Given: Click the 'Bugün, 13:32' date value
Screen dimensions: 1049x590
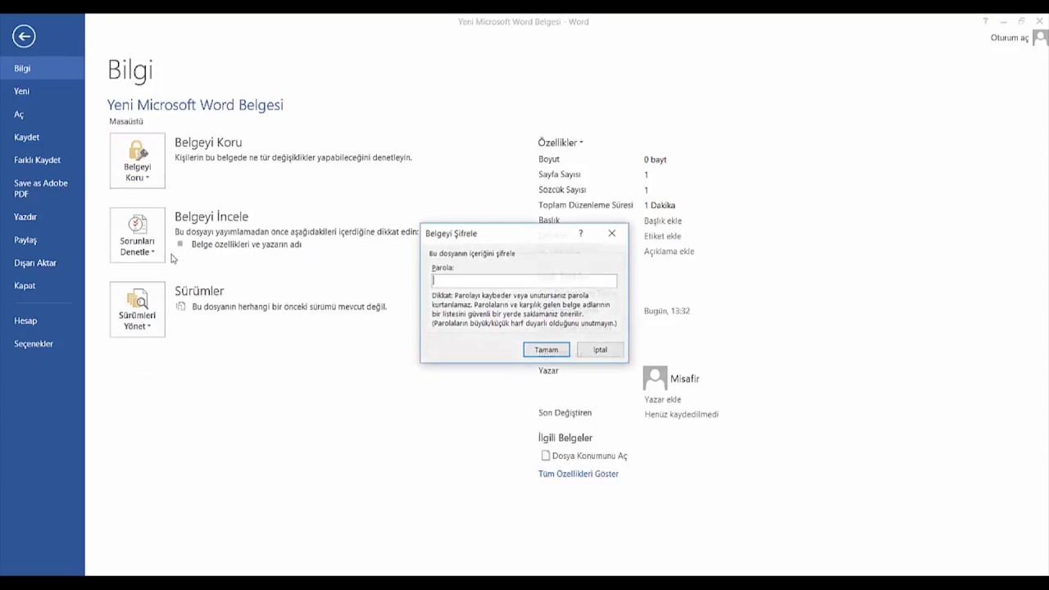Looking at the screenshot, I should pos(667,311).
